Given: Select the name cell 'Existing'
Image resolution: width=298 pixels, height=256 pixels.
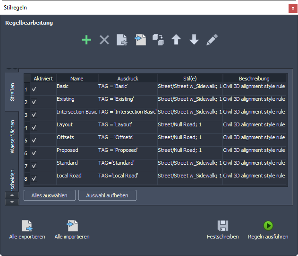Looking at the screenshot, I should 77,102.
